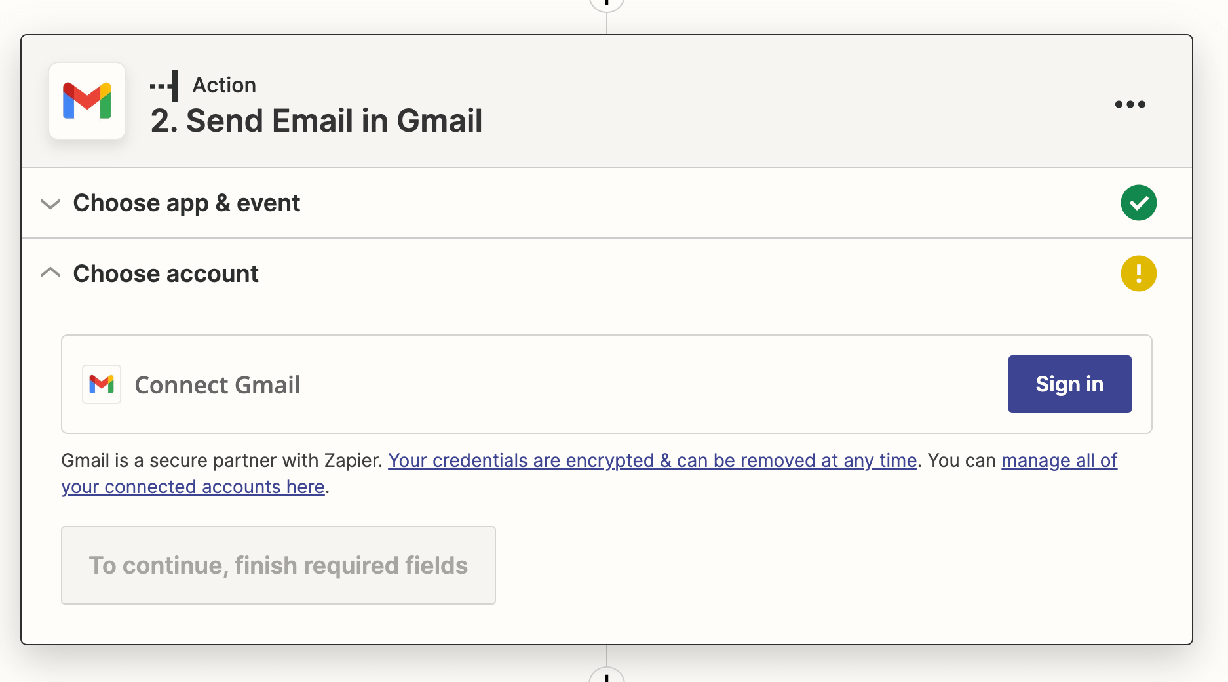The height and width of the screenshot is (682, 1228).
Task: Click the large Gmail app icon in header
Action: [87, 101]
